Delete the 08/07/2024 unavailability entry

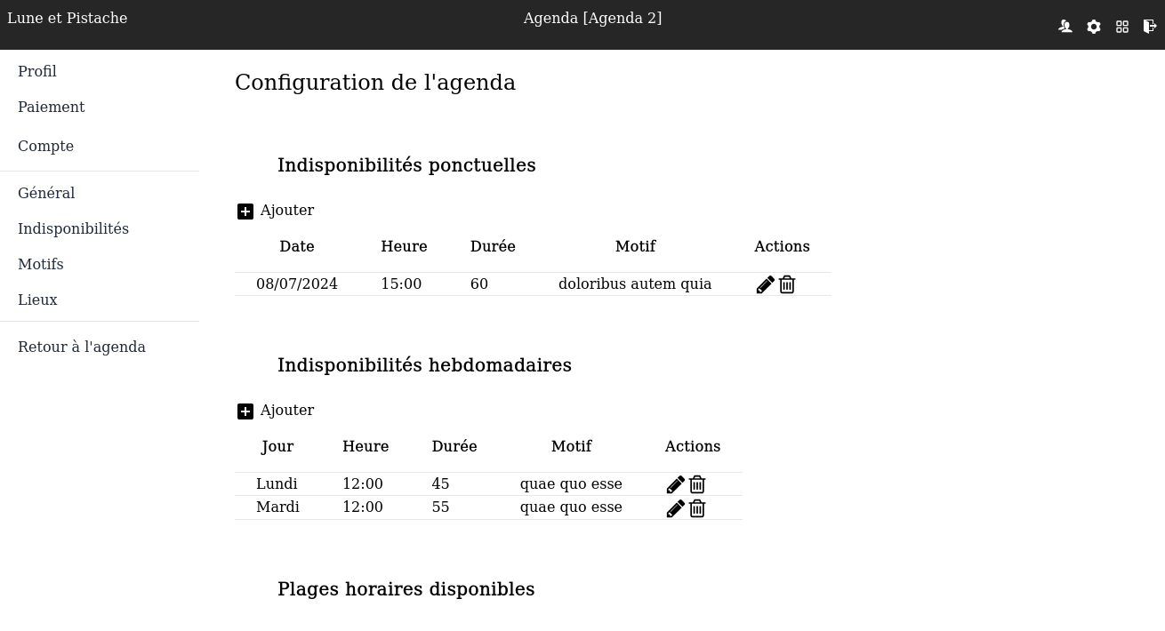[787, 284]
